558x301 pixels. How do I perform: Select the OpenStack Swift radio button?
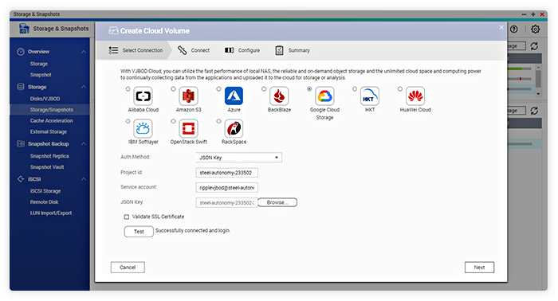point(173,121)
